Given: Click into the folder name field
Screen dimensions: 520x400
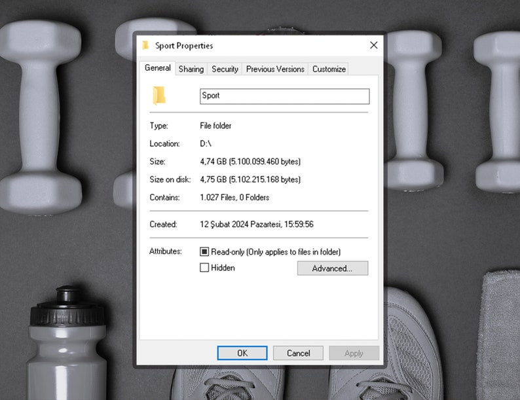Looking at the screenshot, I should (x=284, y=96).
